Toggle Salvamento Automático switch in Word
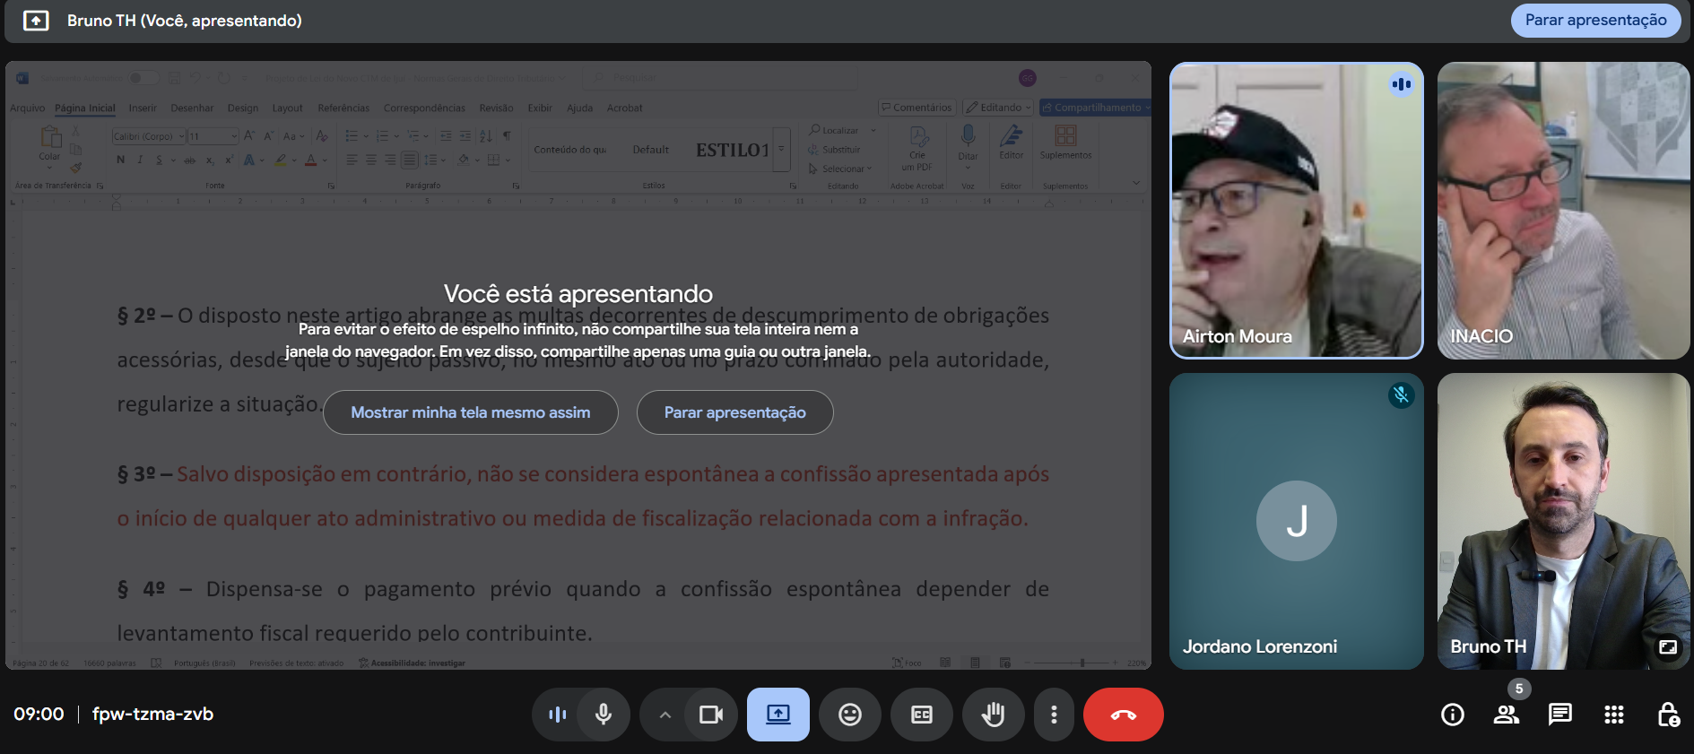1694x754 pixels. [x=143, y=78]
